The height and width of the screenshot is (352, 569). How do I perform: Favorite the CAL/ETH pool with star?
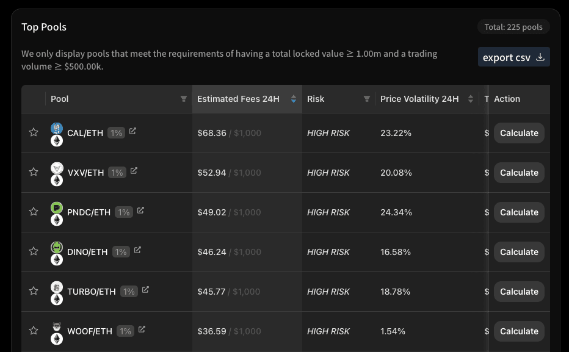coord(34,133)
